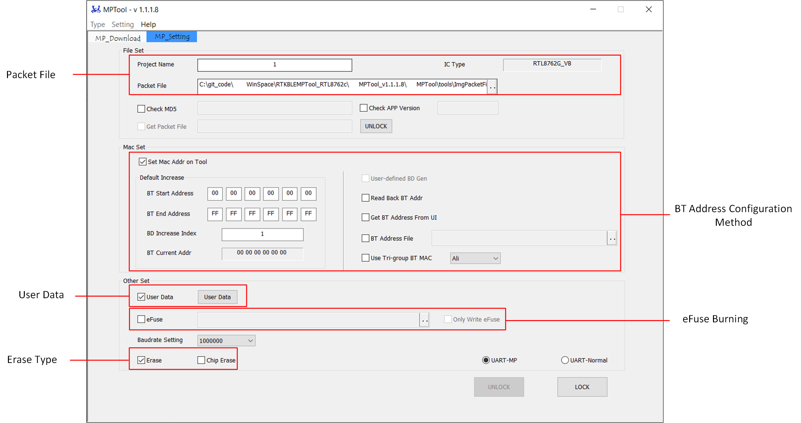801x423 pixels.
Task: Close the MPTool window
Action: click(x=648, y=10)
